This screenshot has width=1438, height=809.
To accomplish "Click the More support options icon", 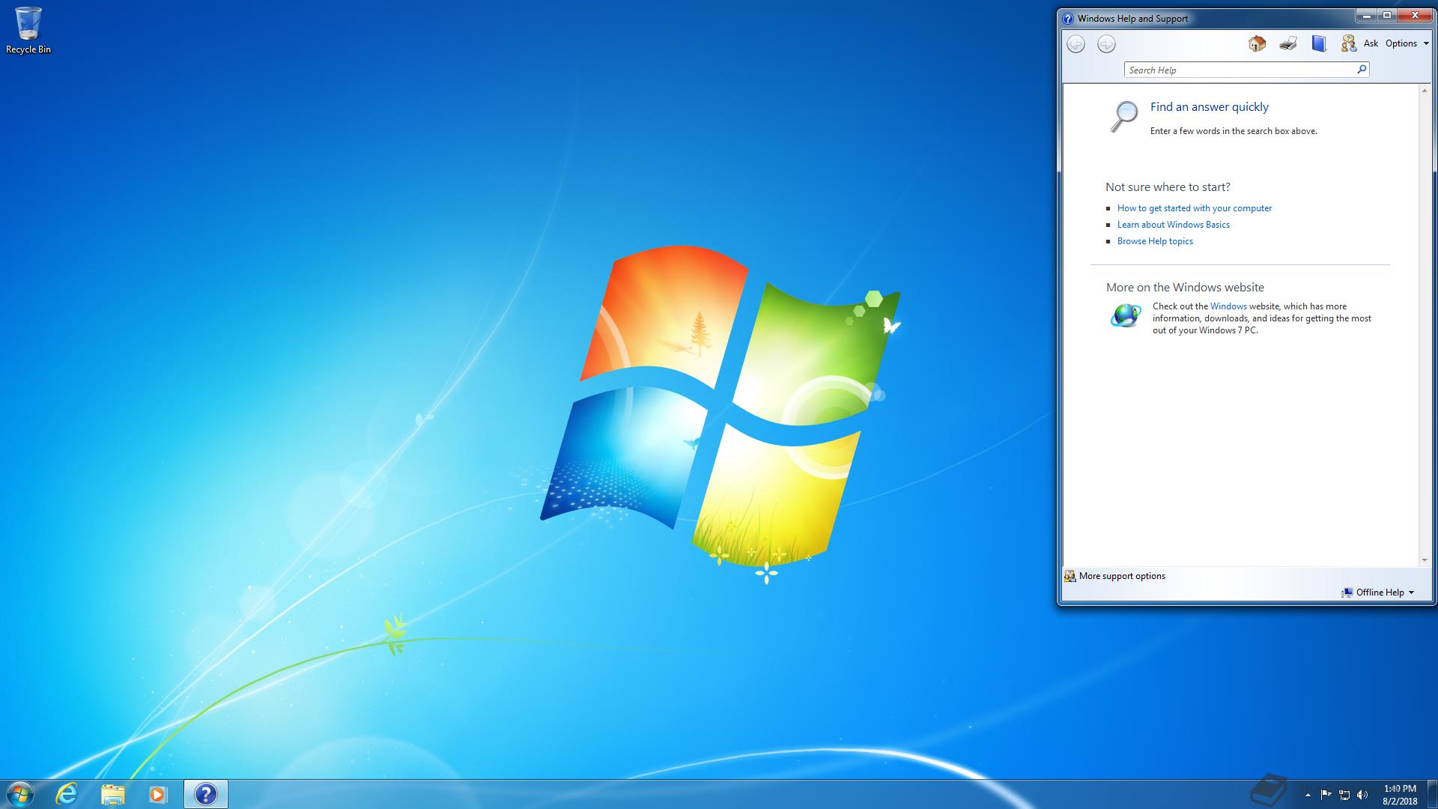I will point(1070,576).
